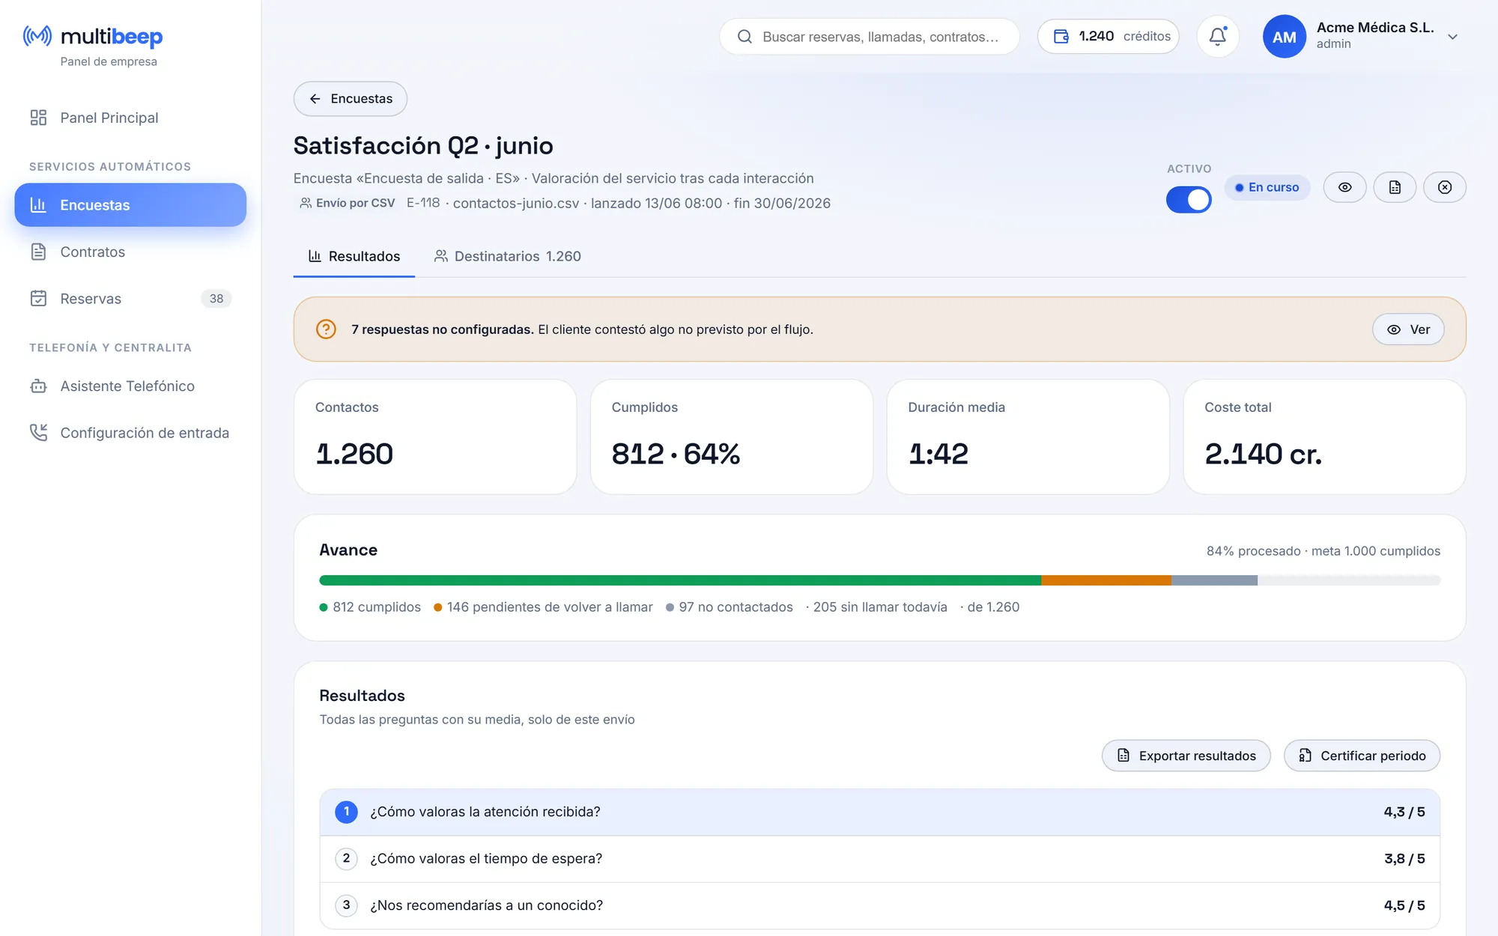Click the document report icon button
The image size is (1498, 936).
tap(1395, 187)
